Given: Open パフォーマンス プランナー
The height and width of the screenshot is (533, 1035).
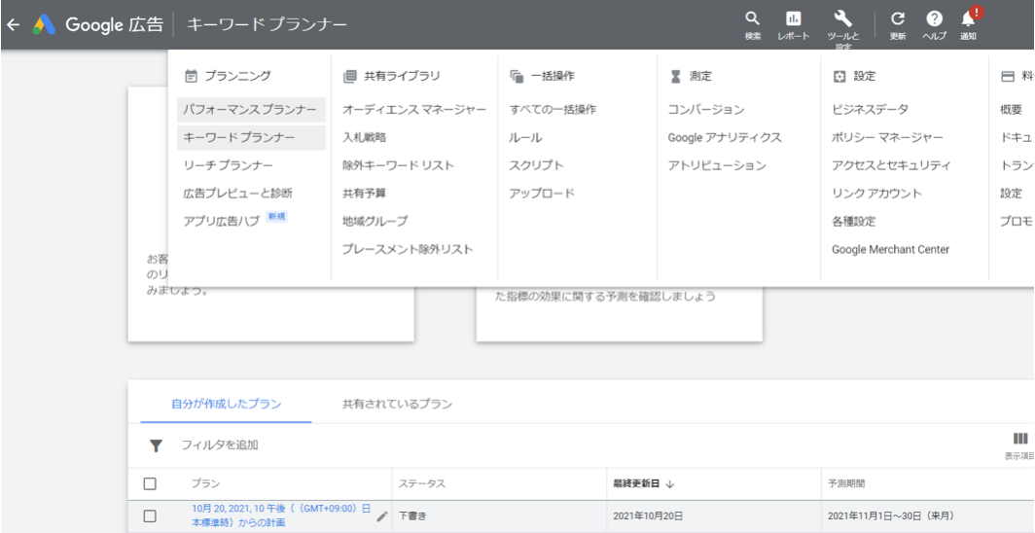Looking at the screenshot, I should [x=252, y=110].
